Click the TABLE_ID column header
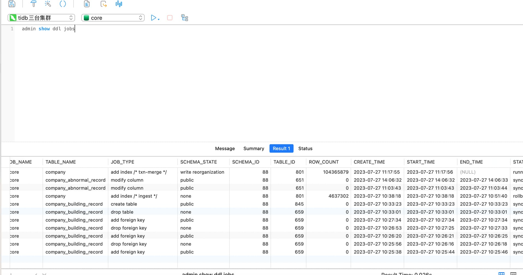Viewport: 523px width, 275px height. pos(288,162)
